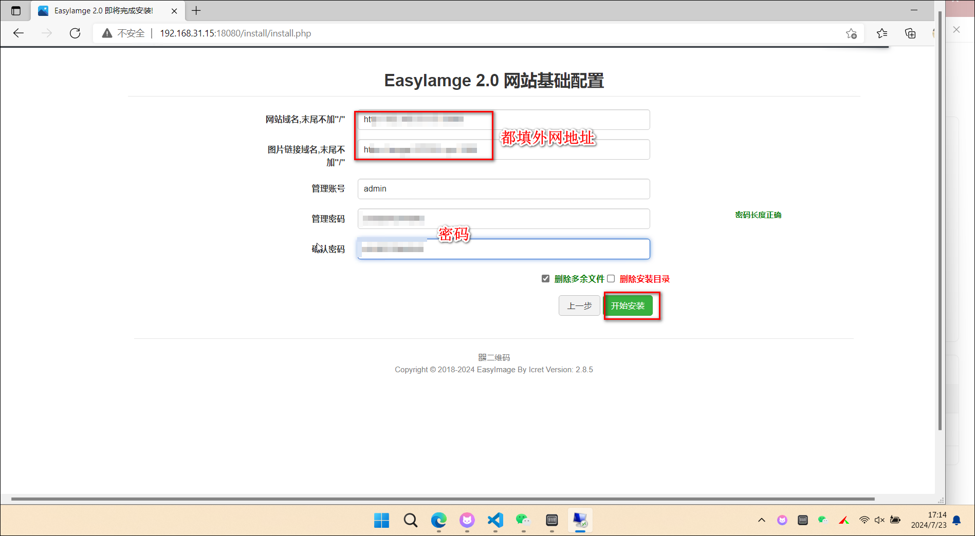This screenshot has width=975, height=536.
Task: Reload the install page
Action: [75, 33]
